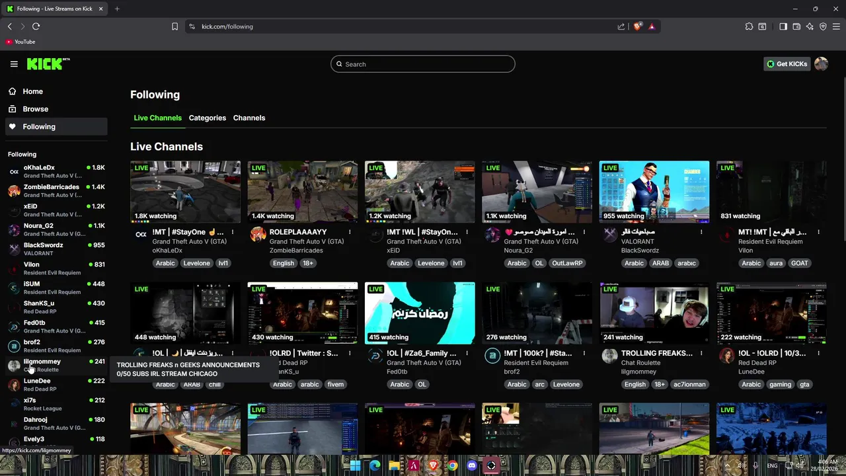This screenshot has height=476, width=846.
Task: Select Following in sidebar
Action: pos(56,126)
